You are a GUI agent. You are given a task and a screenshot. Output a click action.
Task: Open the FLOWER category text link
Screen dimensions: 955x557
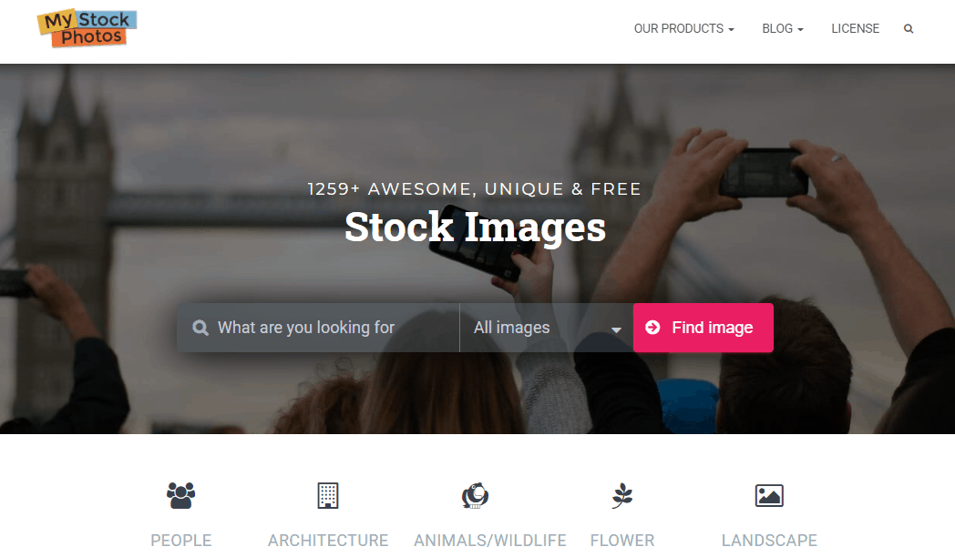coord(621,540)
